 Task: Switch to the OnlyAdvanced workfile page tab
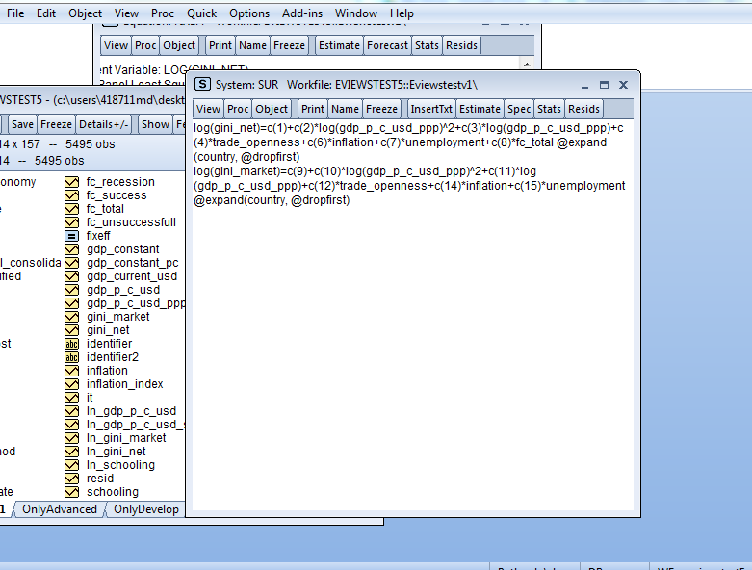point(60,509)
